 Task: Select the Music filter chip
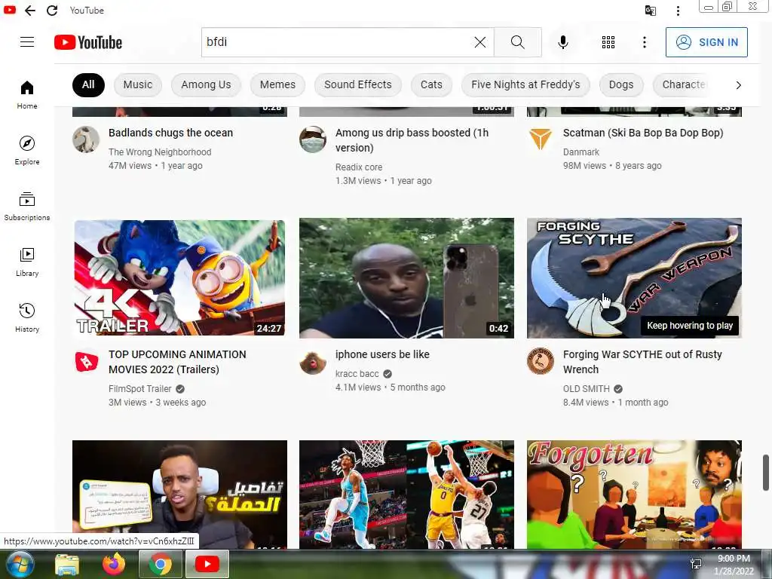click(138, 84)
